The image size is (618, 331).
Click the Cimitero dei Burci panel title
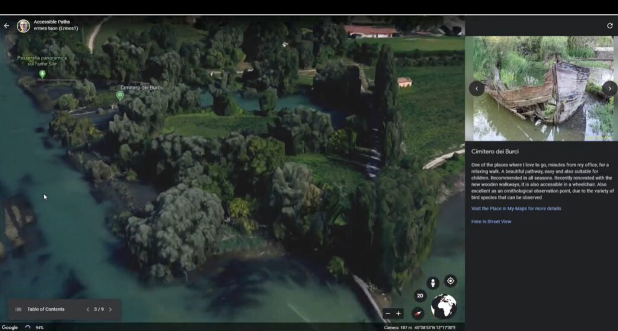point(495,151)
